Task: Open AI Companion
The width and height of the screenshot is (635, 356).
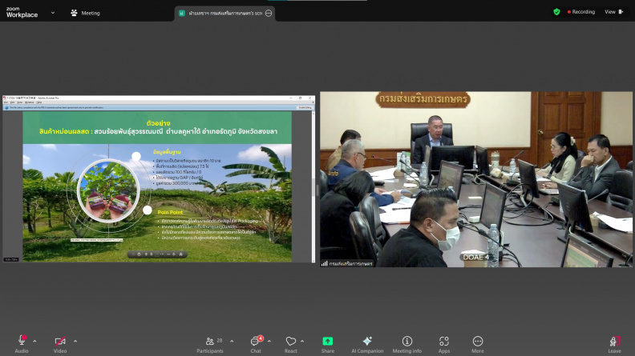Action: click(x=367, y=345)
